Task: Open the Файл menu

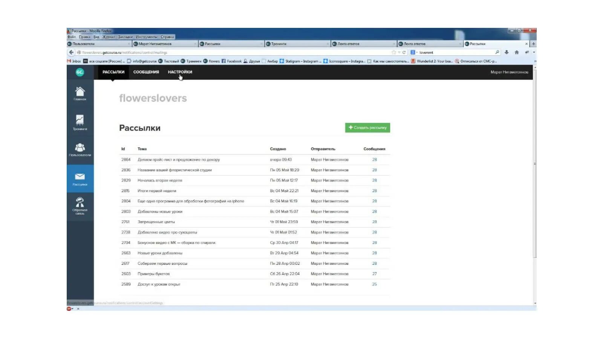Action: pyautogui.click(x=72, y=37)
